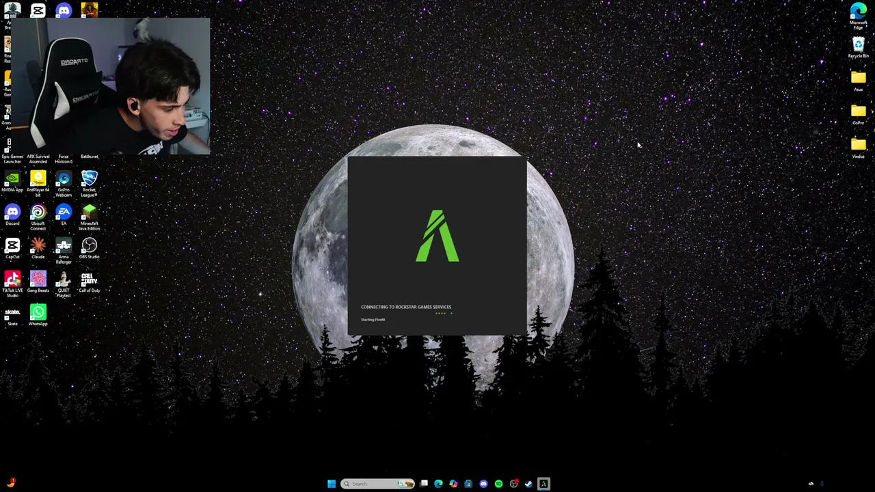
Task: Open the NVIDIA App desktop shortcut
Action: click(12, 181)
